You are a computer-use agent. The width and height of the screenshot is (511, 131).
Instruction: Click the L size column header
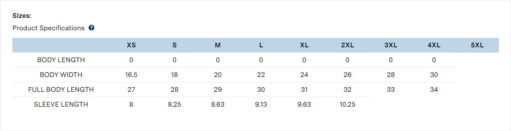(261, 45)
